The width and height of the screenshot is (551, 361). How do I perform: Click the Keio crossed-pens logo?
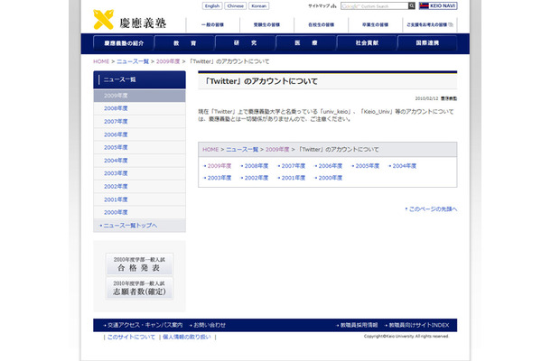pos(103,20)
